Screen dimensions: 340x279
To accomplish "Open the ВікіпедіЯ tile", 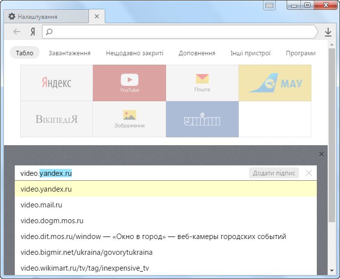I will pyautogui.click(x=57, y=119).
